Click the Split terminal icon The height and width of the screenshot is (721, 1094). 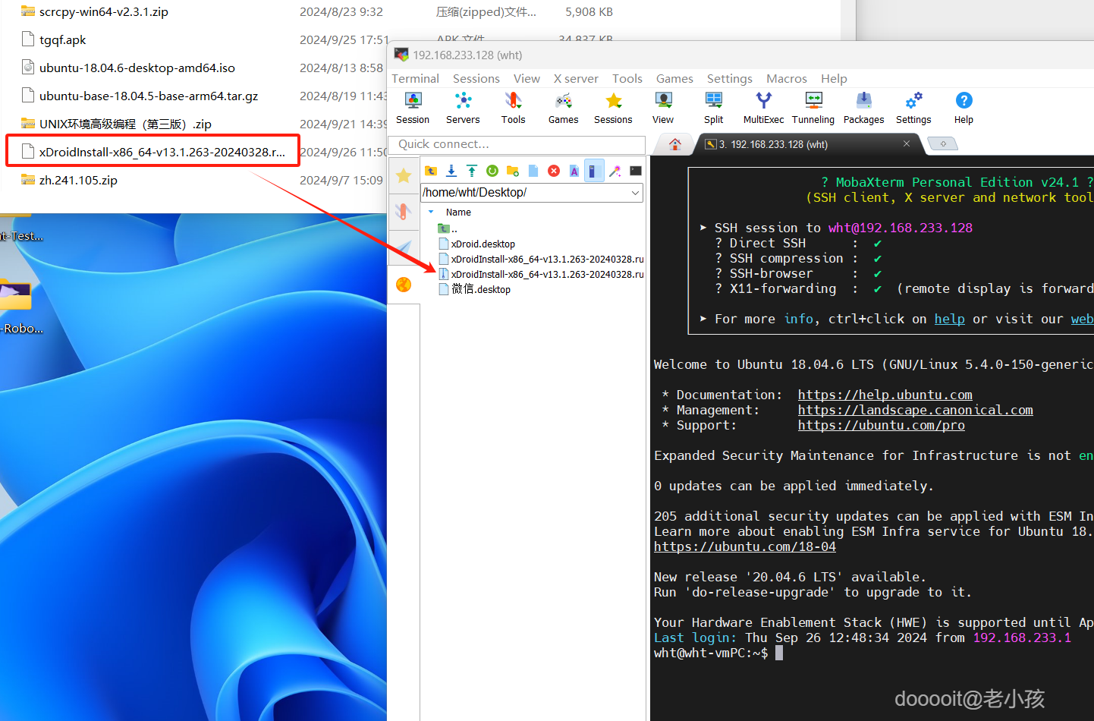(713, 108)
